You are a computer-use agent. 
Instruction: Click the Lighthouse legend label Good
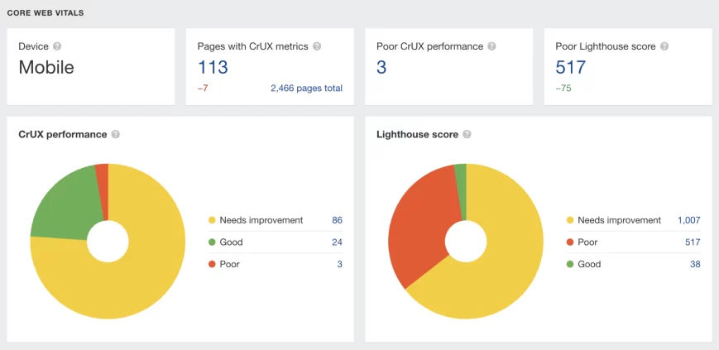point(589,264)
